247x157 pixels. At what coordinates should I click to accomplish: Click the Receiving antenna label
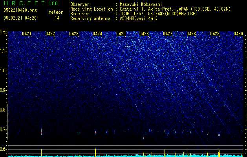click(90, 18)
